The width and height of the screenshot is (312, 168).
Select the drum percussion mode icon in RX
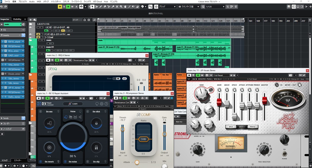(75, 117)
